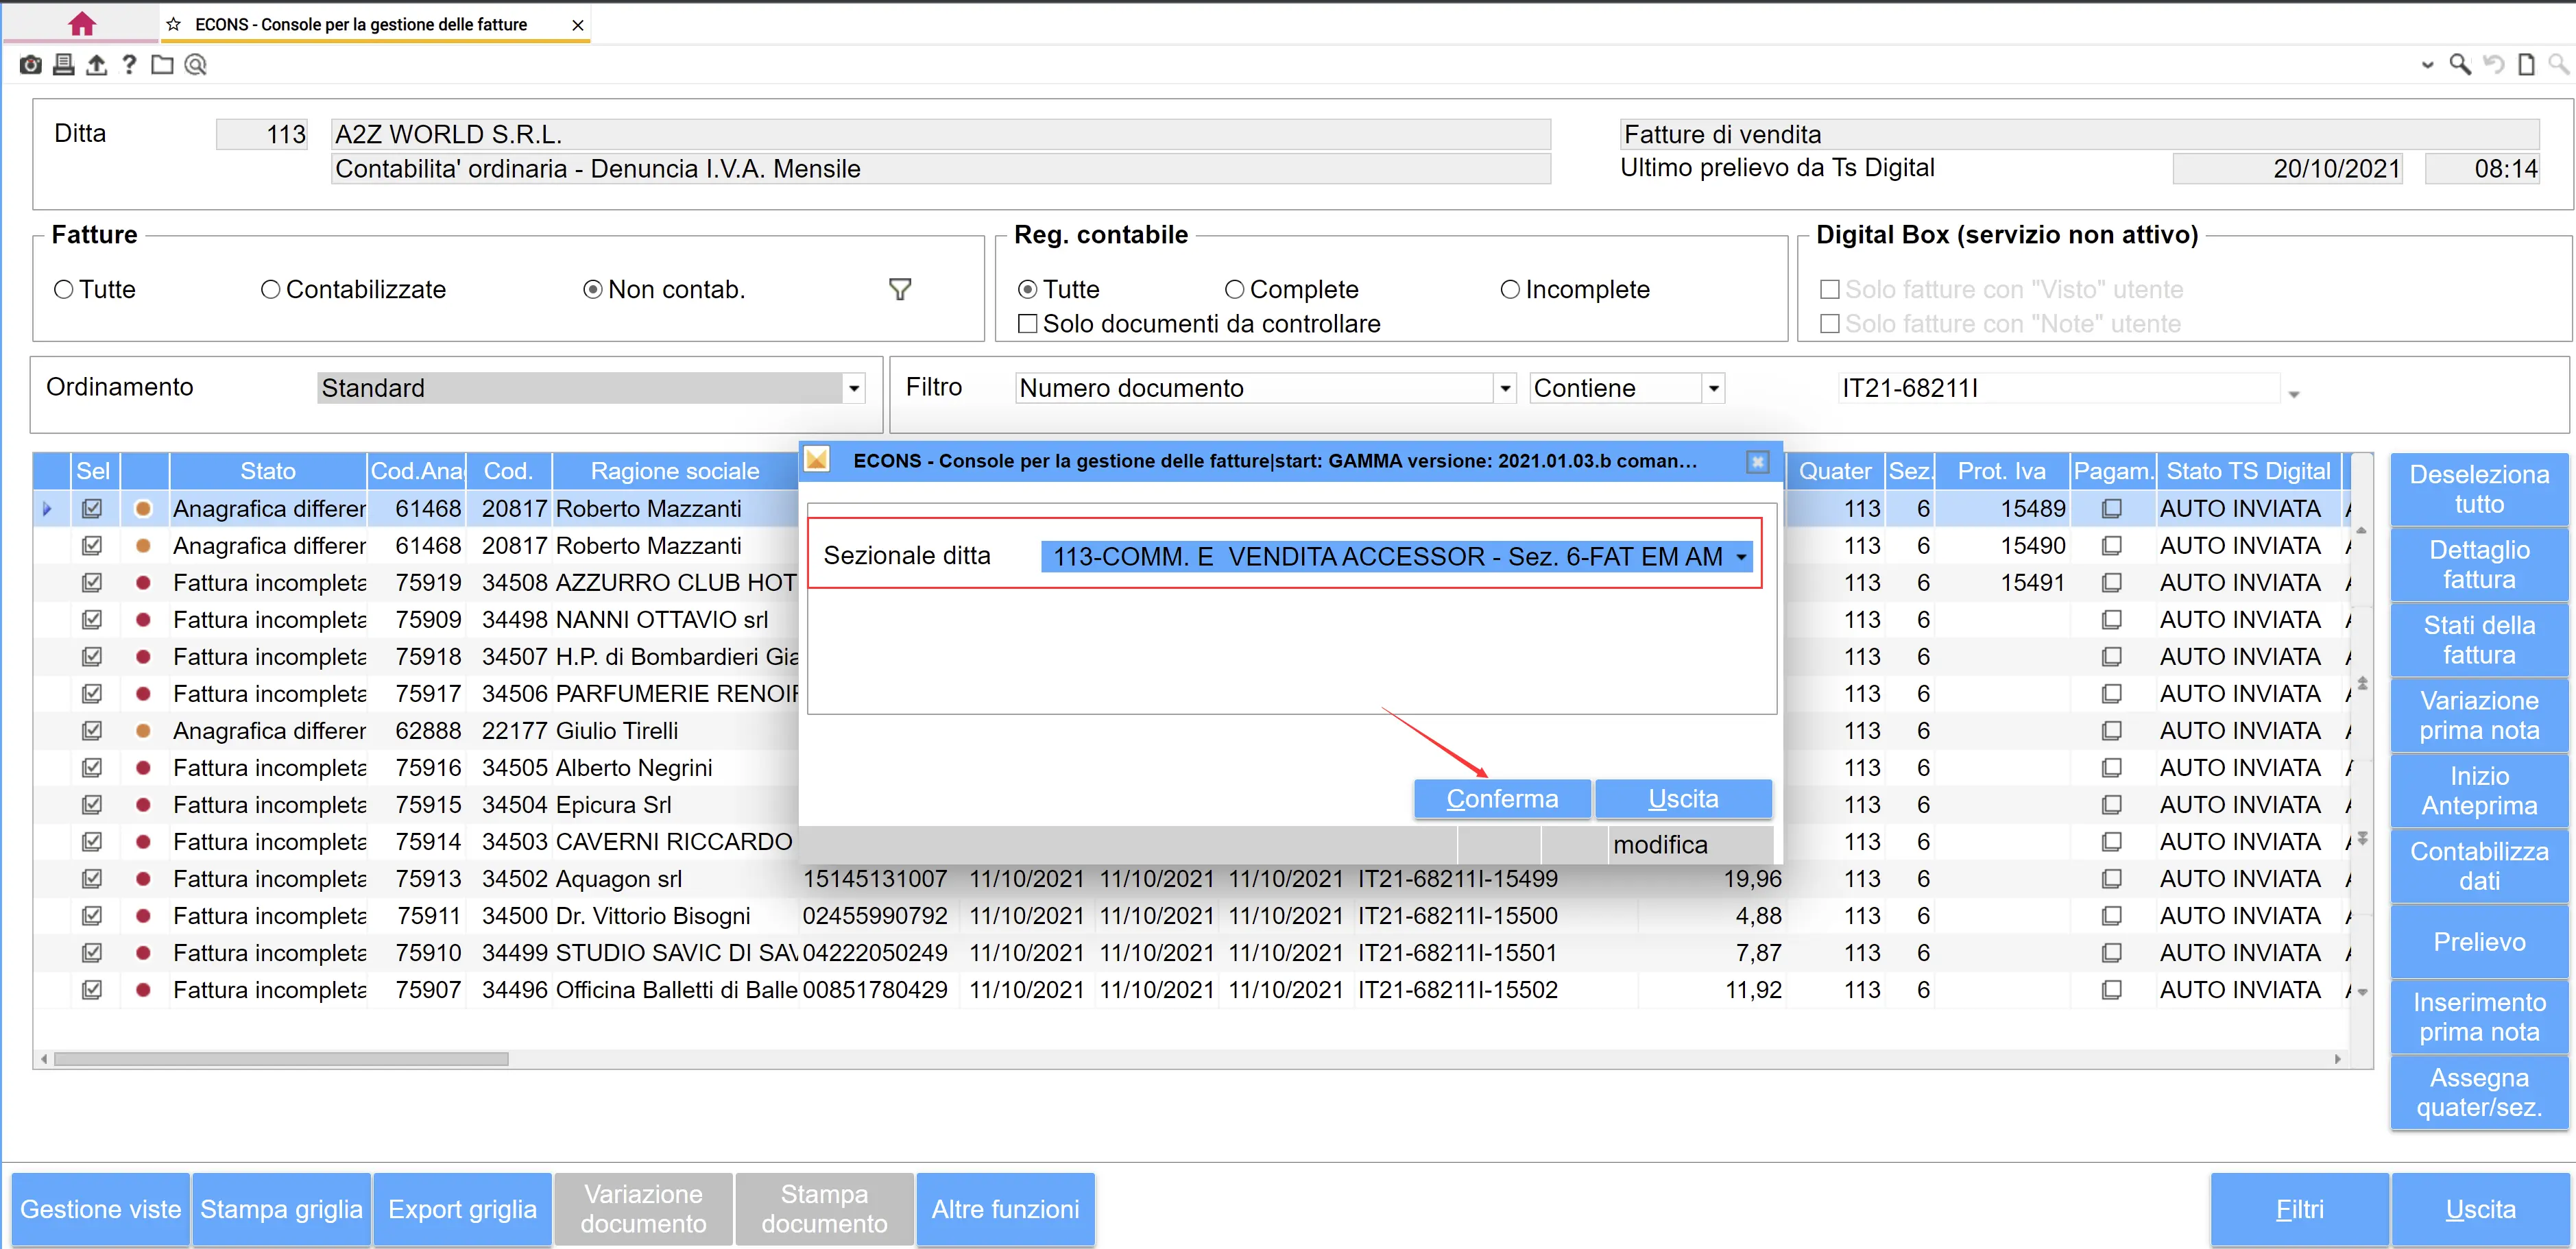This screenshot has width=2576, height=1249.
Task: Switch to ECONS Console fatture tab
Action: click(x=360, y=24)
